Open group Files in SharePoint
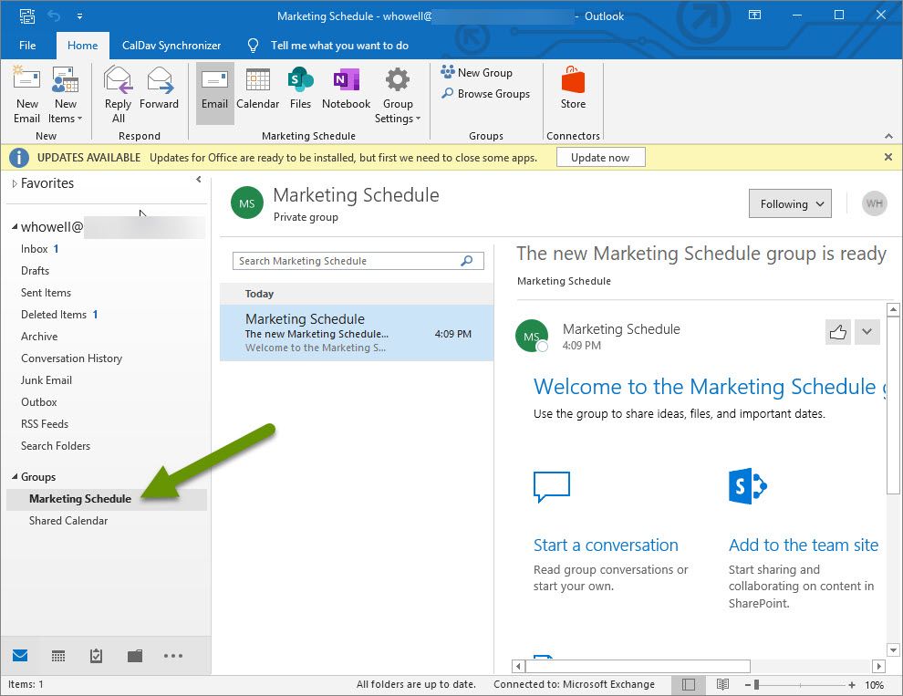This screenshot has width=903, height=696. pyautogui.click(x=300, y=90)
